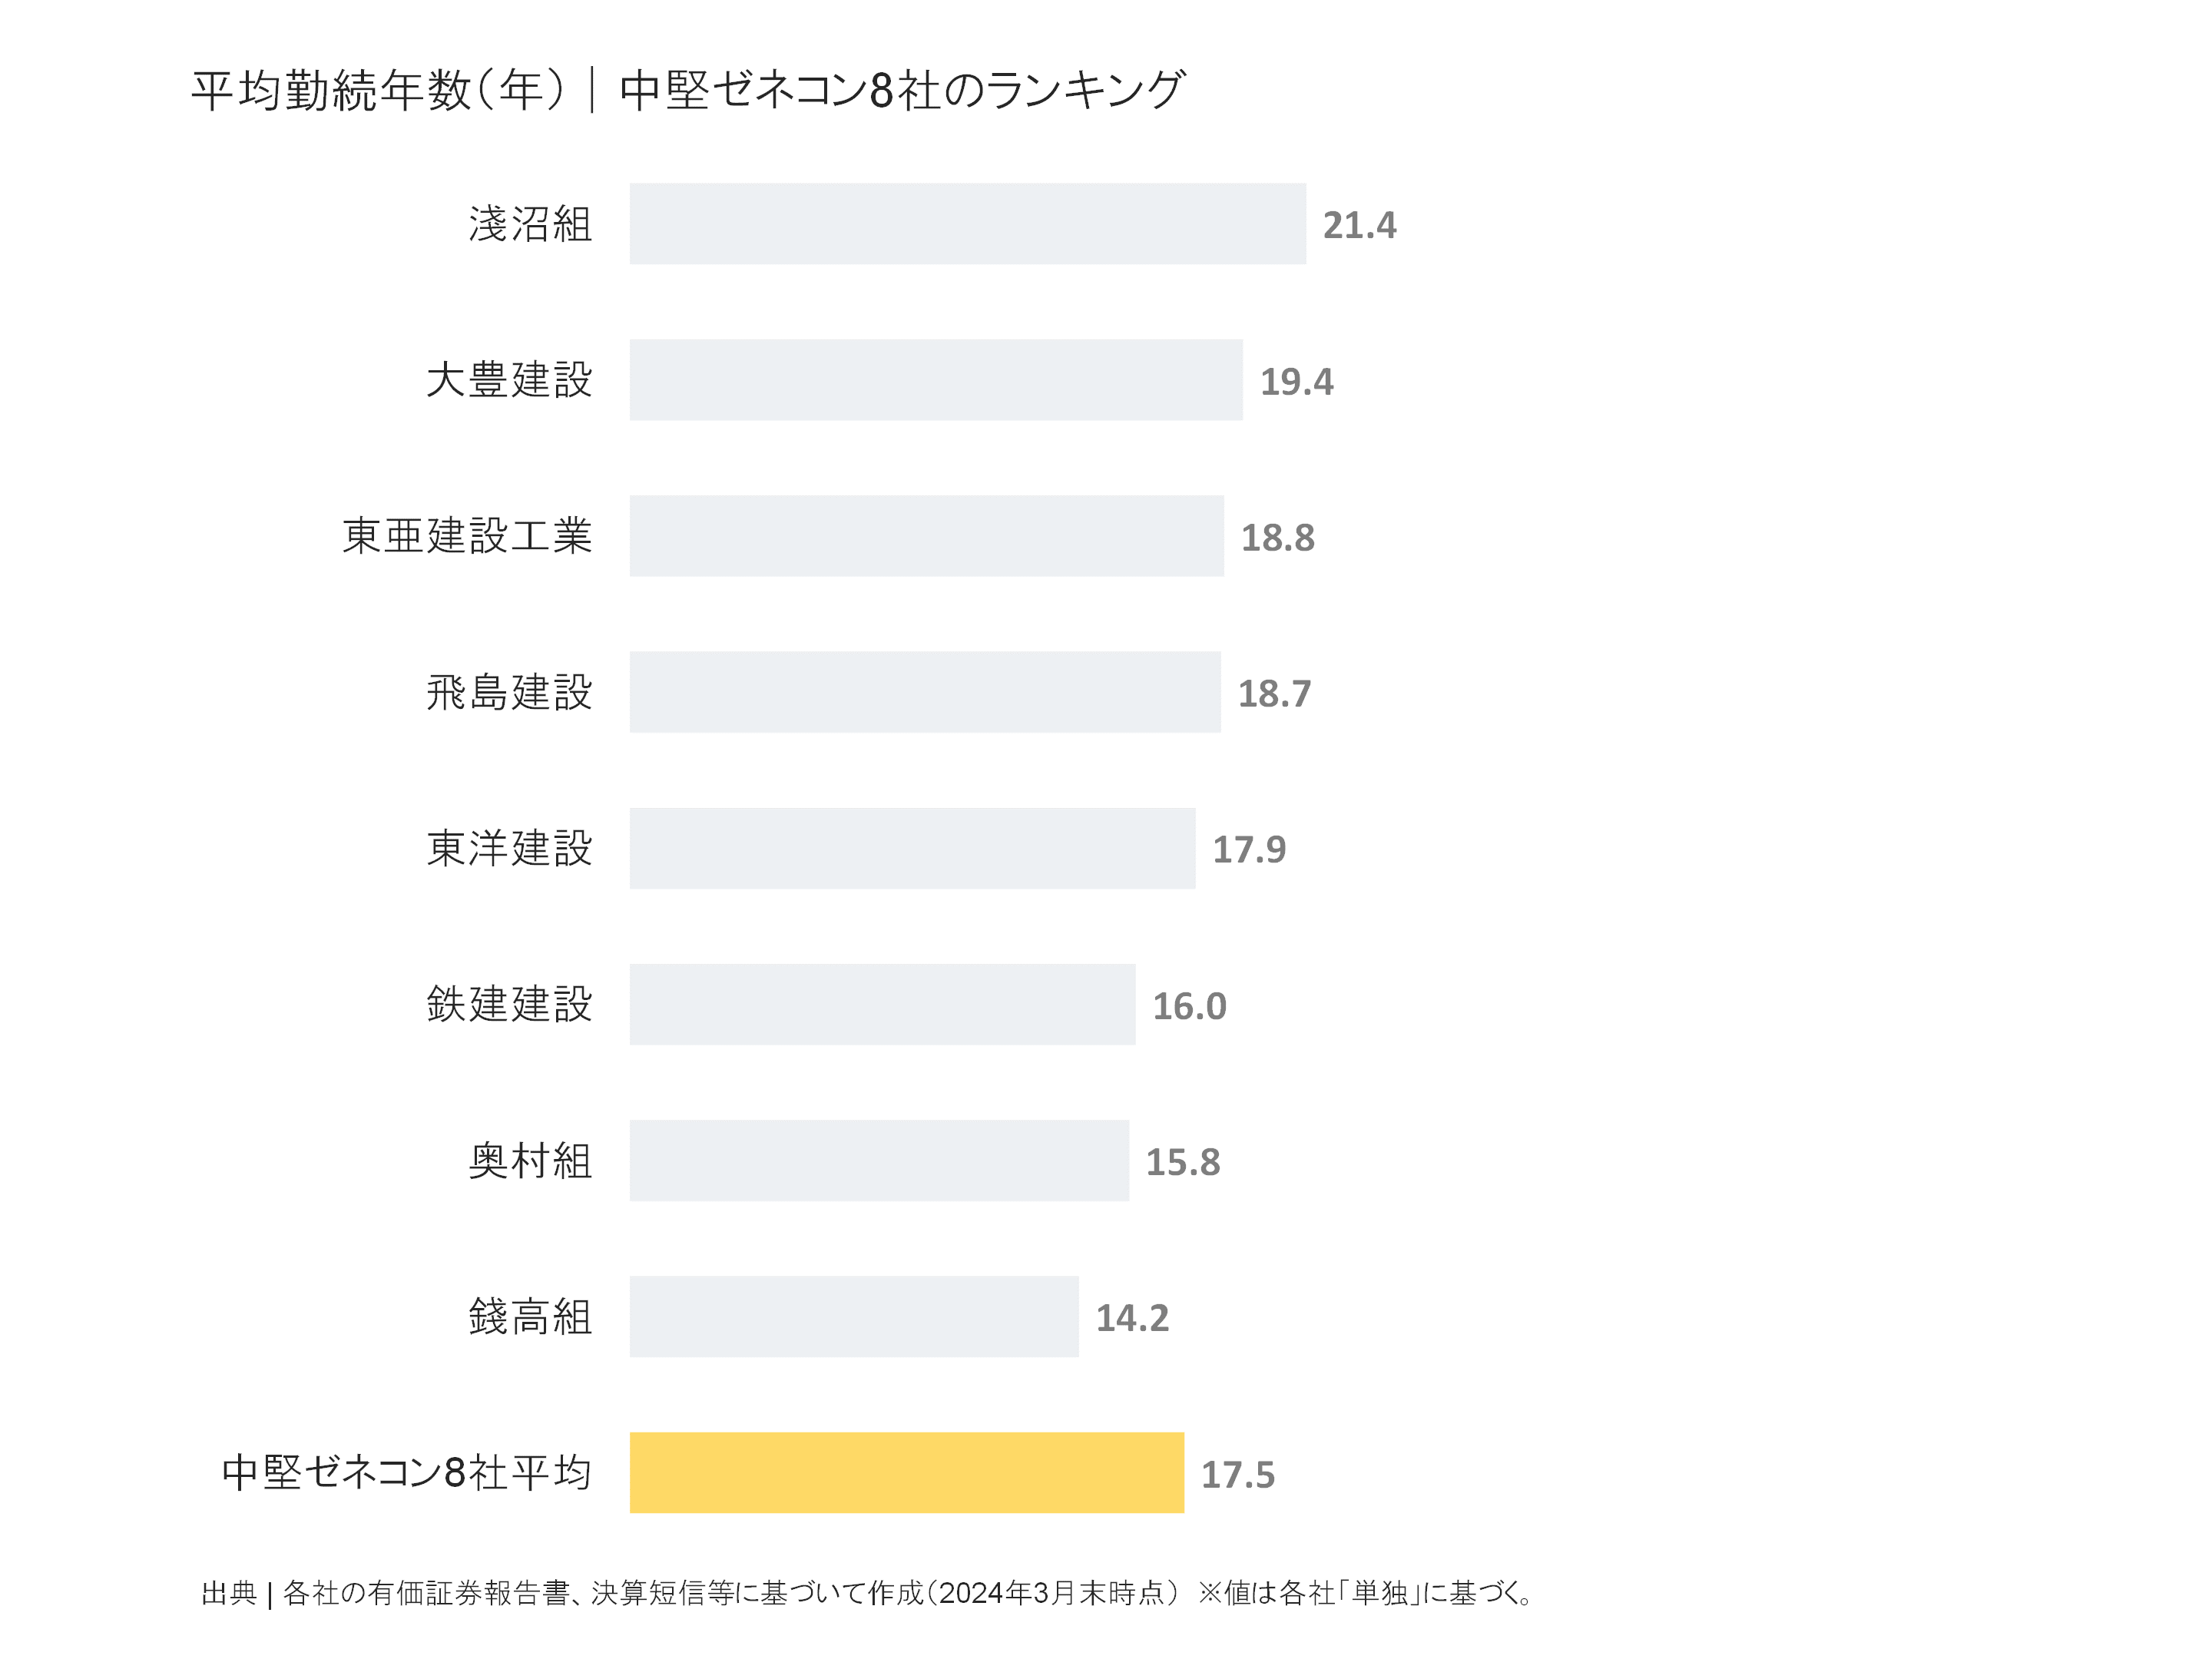Select the 18.7 data label

1274,694
